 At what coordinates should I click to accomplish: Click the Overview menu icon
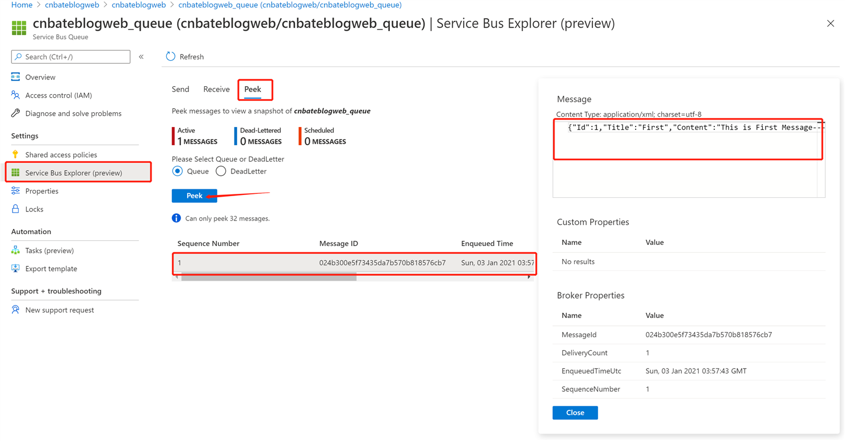coord(15,77)
